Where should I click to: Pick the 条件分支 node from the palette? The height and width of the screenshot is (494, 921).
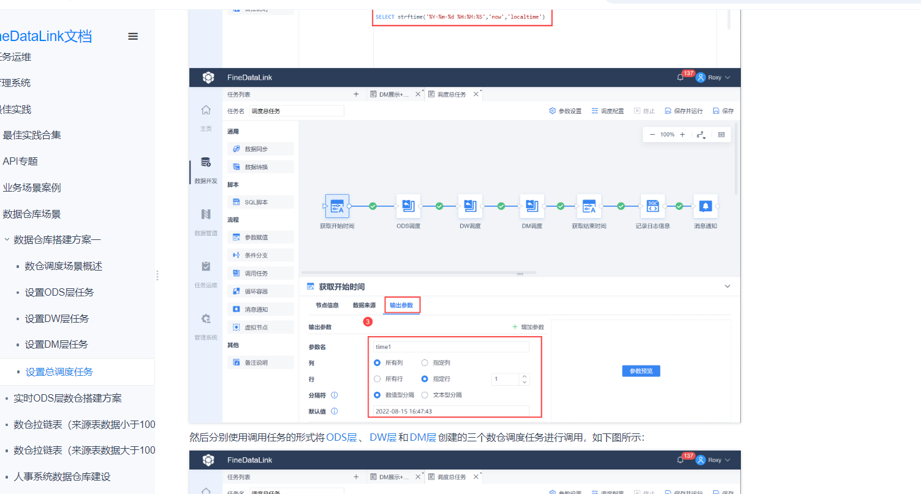[x=260, y=255]
